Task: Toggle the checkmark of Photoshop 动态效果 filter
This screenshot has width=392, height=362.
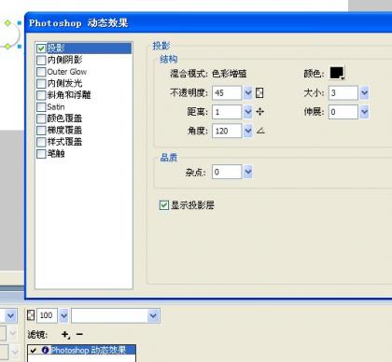Action: (x=34, y=351)
